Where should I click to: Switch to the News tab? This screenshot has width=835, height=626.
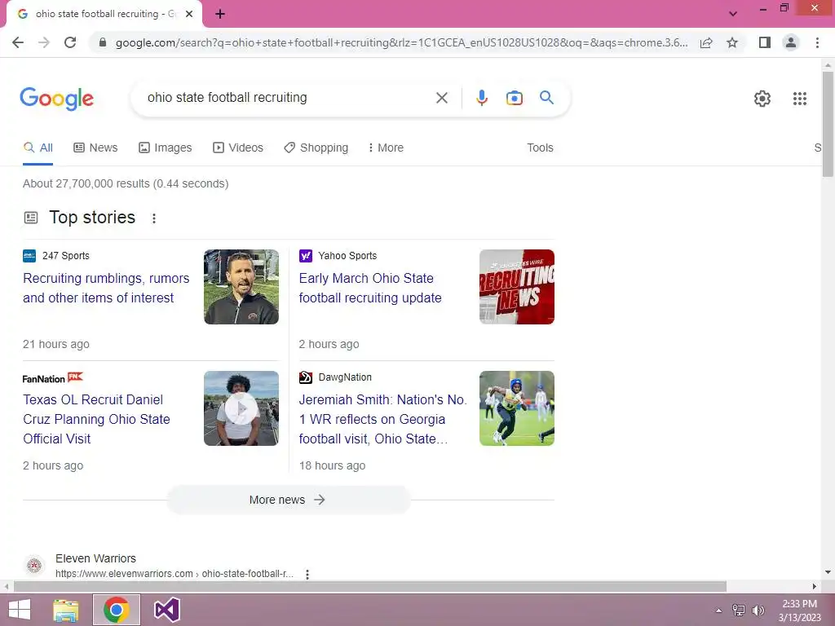click(x=95, y=148)
